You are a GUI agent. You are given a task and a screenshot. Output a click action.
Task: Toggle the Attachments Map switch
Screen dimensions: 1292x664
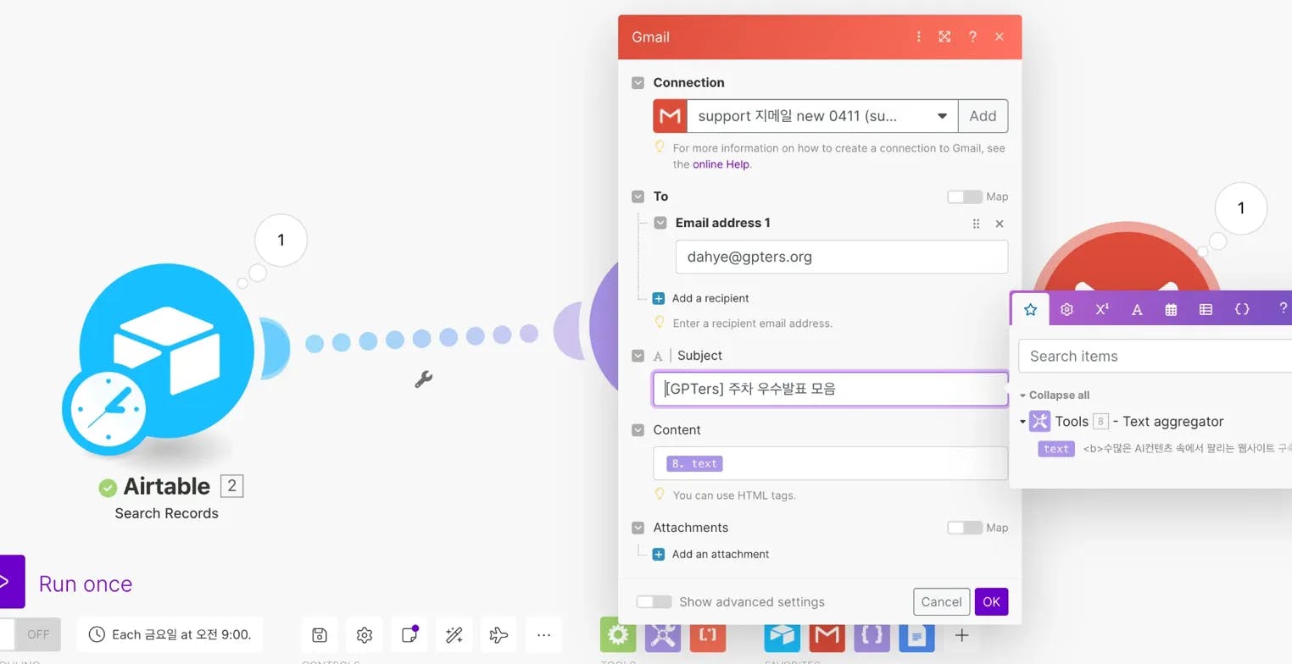click(965, 528)
